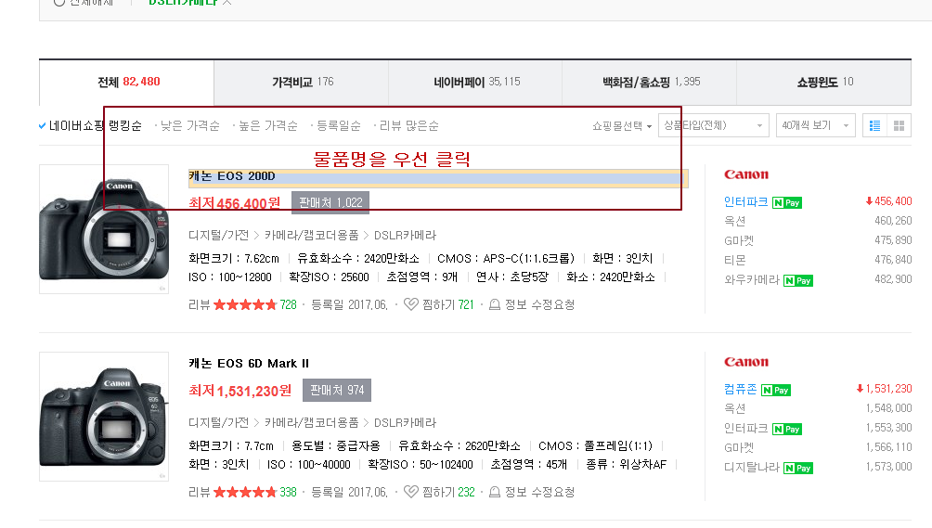
Task: Click review stars of EOS 6D Mark II
Action: (245, 492)
